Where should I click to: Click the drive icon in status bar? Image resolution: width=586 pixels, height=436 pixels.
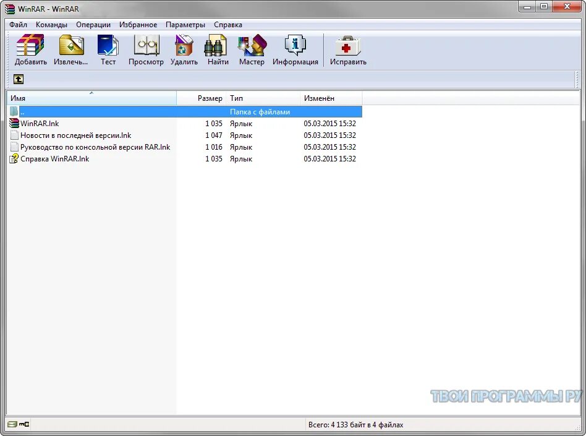click(12, 424)
